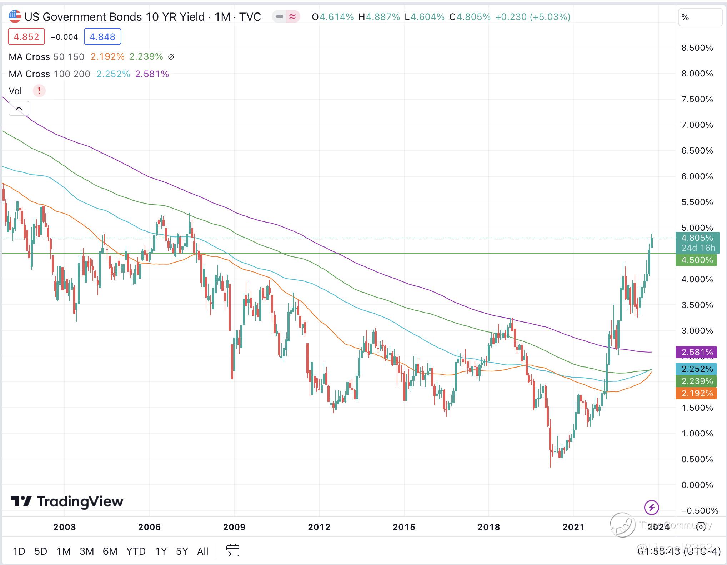Collapse the indicator legend with chevron
This screenshot has height=565, width=727.
tap(19, 108)
